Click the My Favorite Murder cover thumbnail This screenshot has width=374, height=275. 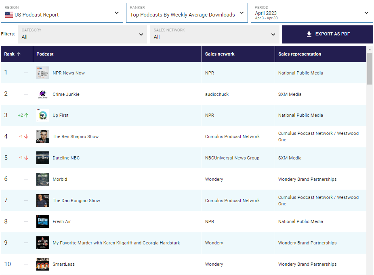43,243
